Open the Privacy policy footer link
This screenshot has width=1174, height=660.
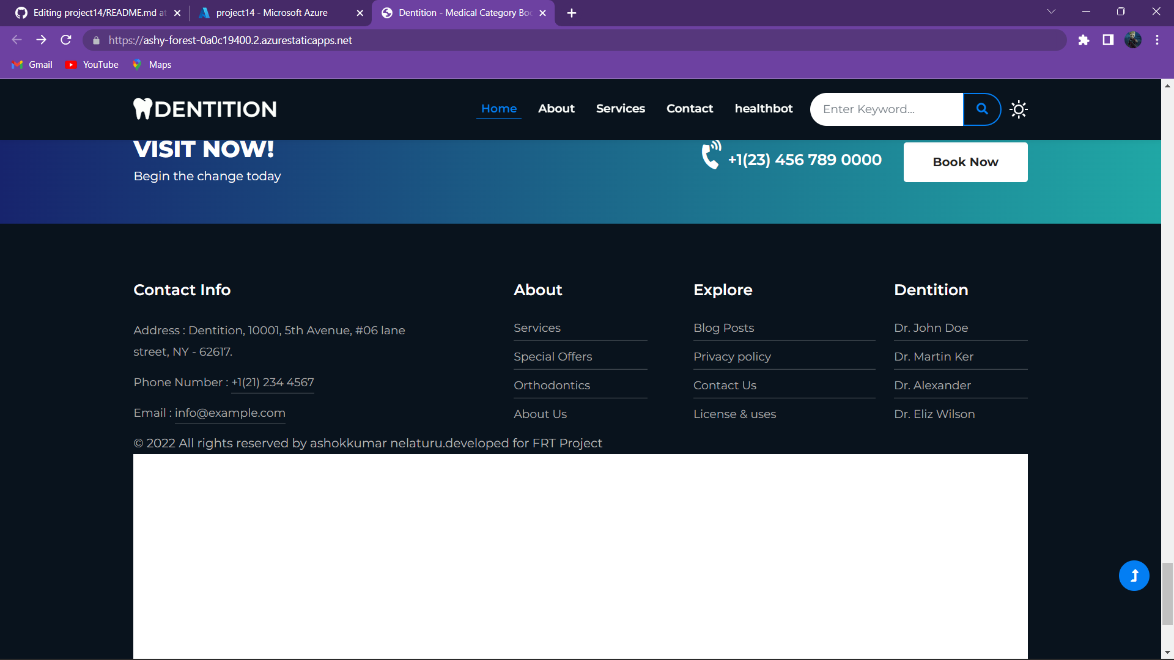point(732,356)
